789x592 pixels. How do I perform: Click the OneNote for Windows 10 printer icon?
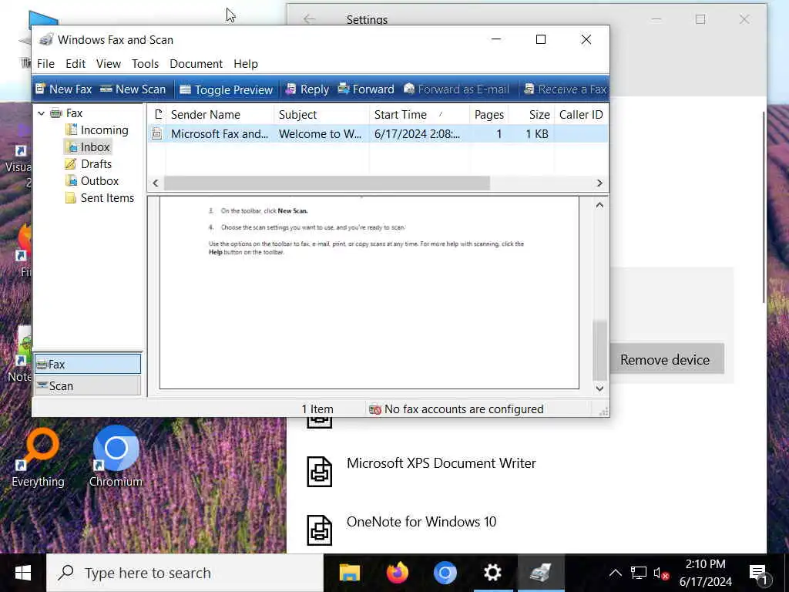coord(320,530)
